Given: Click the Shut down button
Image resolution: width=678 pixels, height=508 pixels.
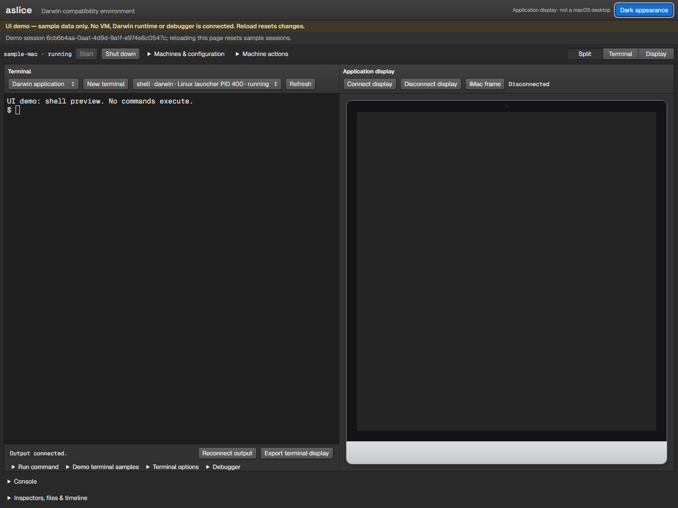Looking at the screenshot, I should (x=121, y=54).
